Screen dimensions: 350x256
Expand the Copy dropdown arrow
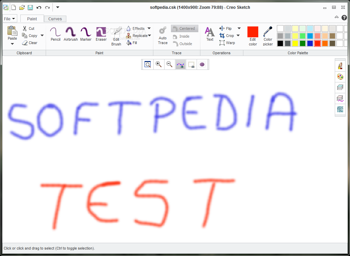point(42,36)
